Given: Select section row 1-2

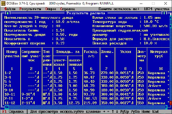Looking at the screenshot, I should click(87, 73).
